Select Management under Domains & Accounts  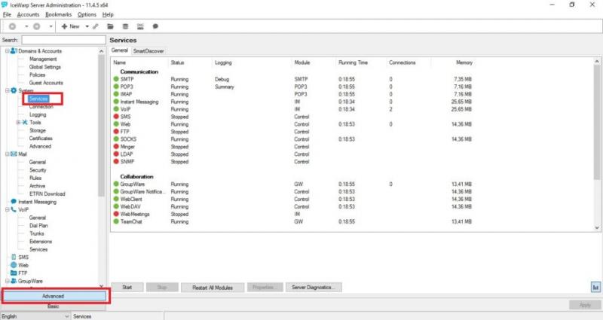point(43,59)
